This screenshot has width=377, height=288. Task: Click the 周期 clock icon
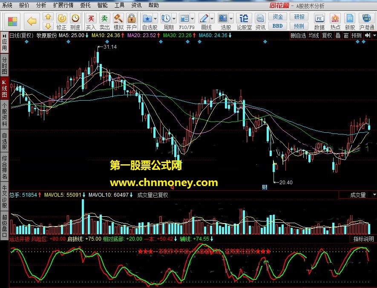tap(166, 18)
